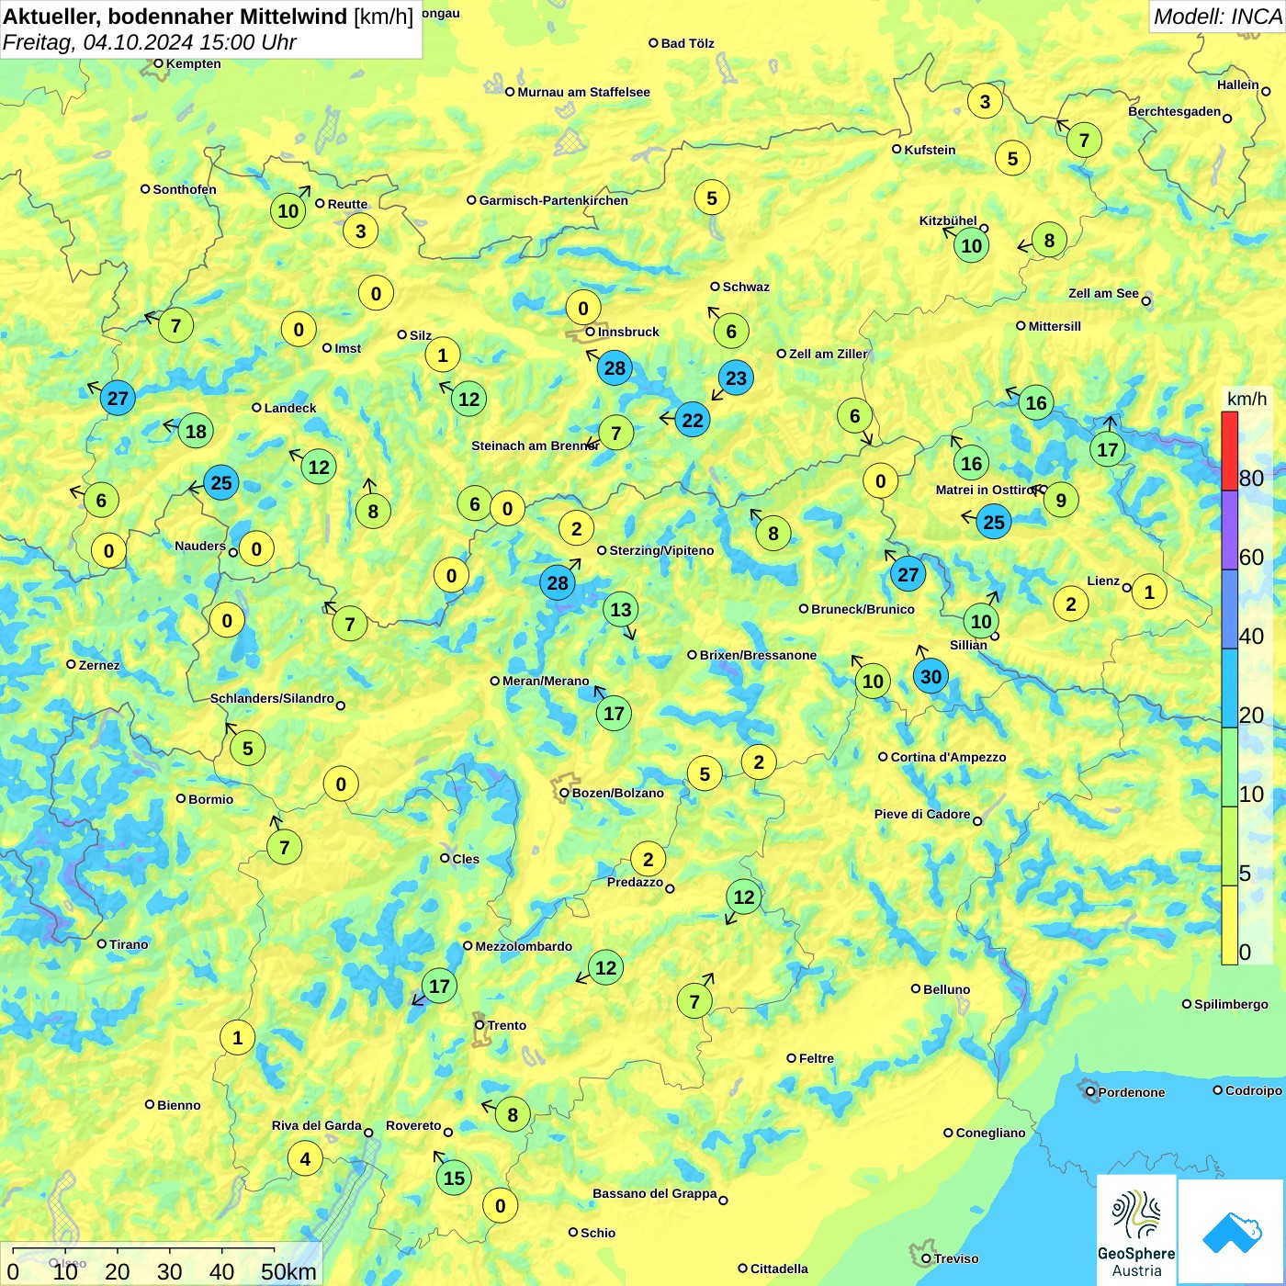Select the yellow 0–5 legend segment
Viewport: 1286px width, 1286px height.
click(x=1230, y=925)
